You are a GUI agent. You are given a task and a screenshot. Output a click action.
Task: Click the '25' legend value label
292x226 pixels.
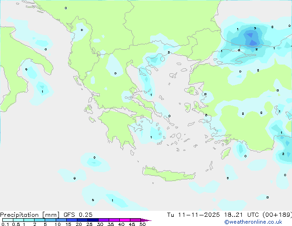[89, 224]
